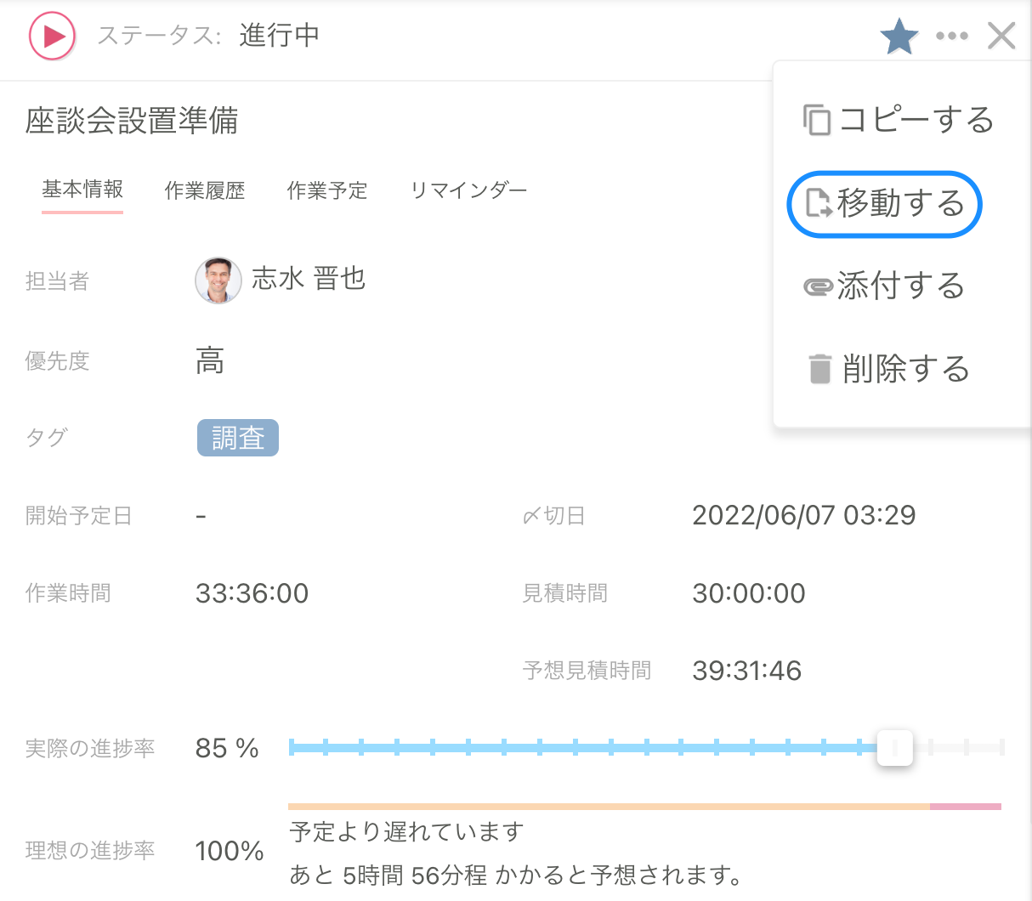
Task: Click the paperclip icon for 添付する
Action: 819,286
